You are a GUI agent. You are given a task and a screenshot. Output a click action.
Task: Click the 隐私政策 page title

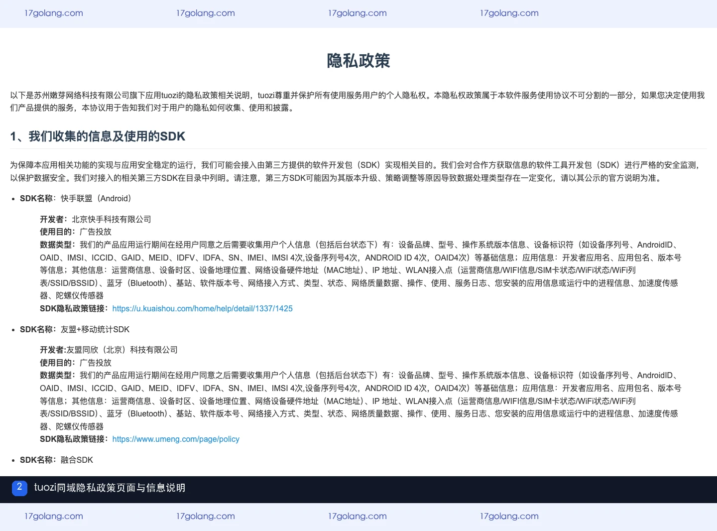[x=358, y=61]
